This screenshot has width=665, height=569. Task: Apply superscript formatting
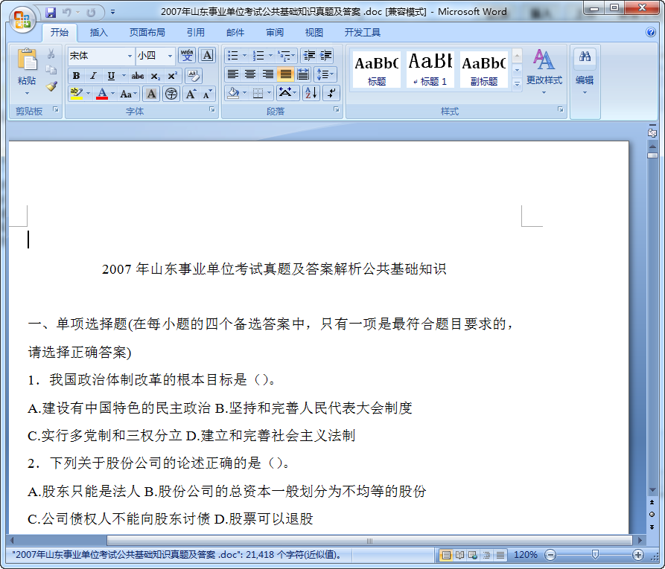click(x=173, y=76)
